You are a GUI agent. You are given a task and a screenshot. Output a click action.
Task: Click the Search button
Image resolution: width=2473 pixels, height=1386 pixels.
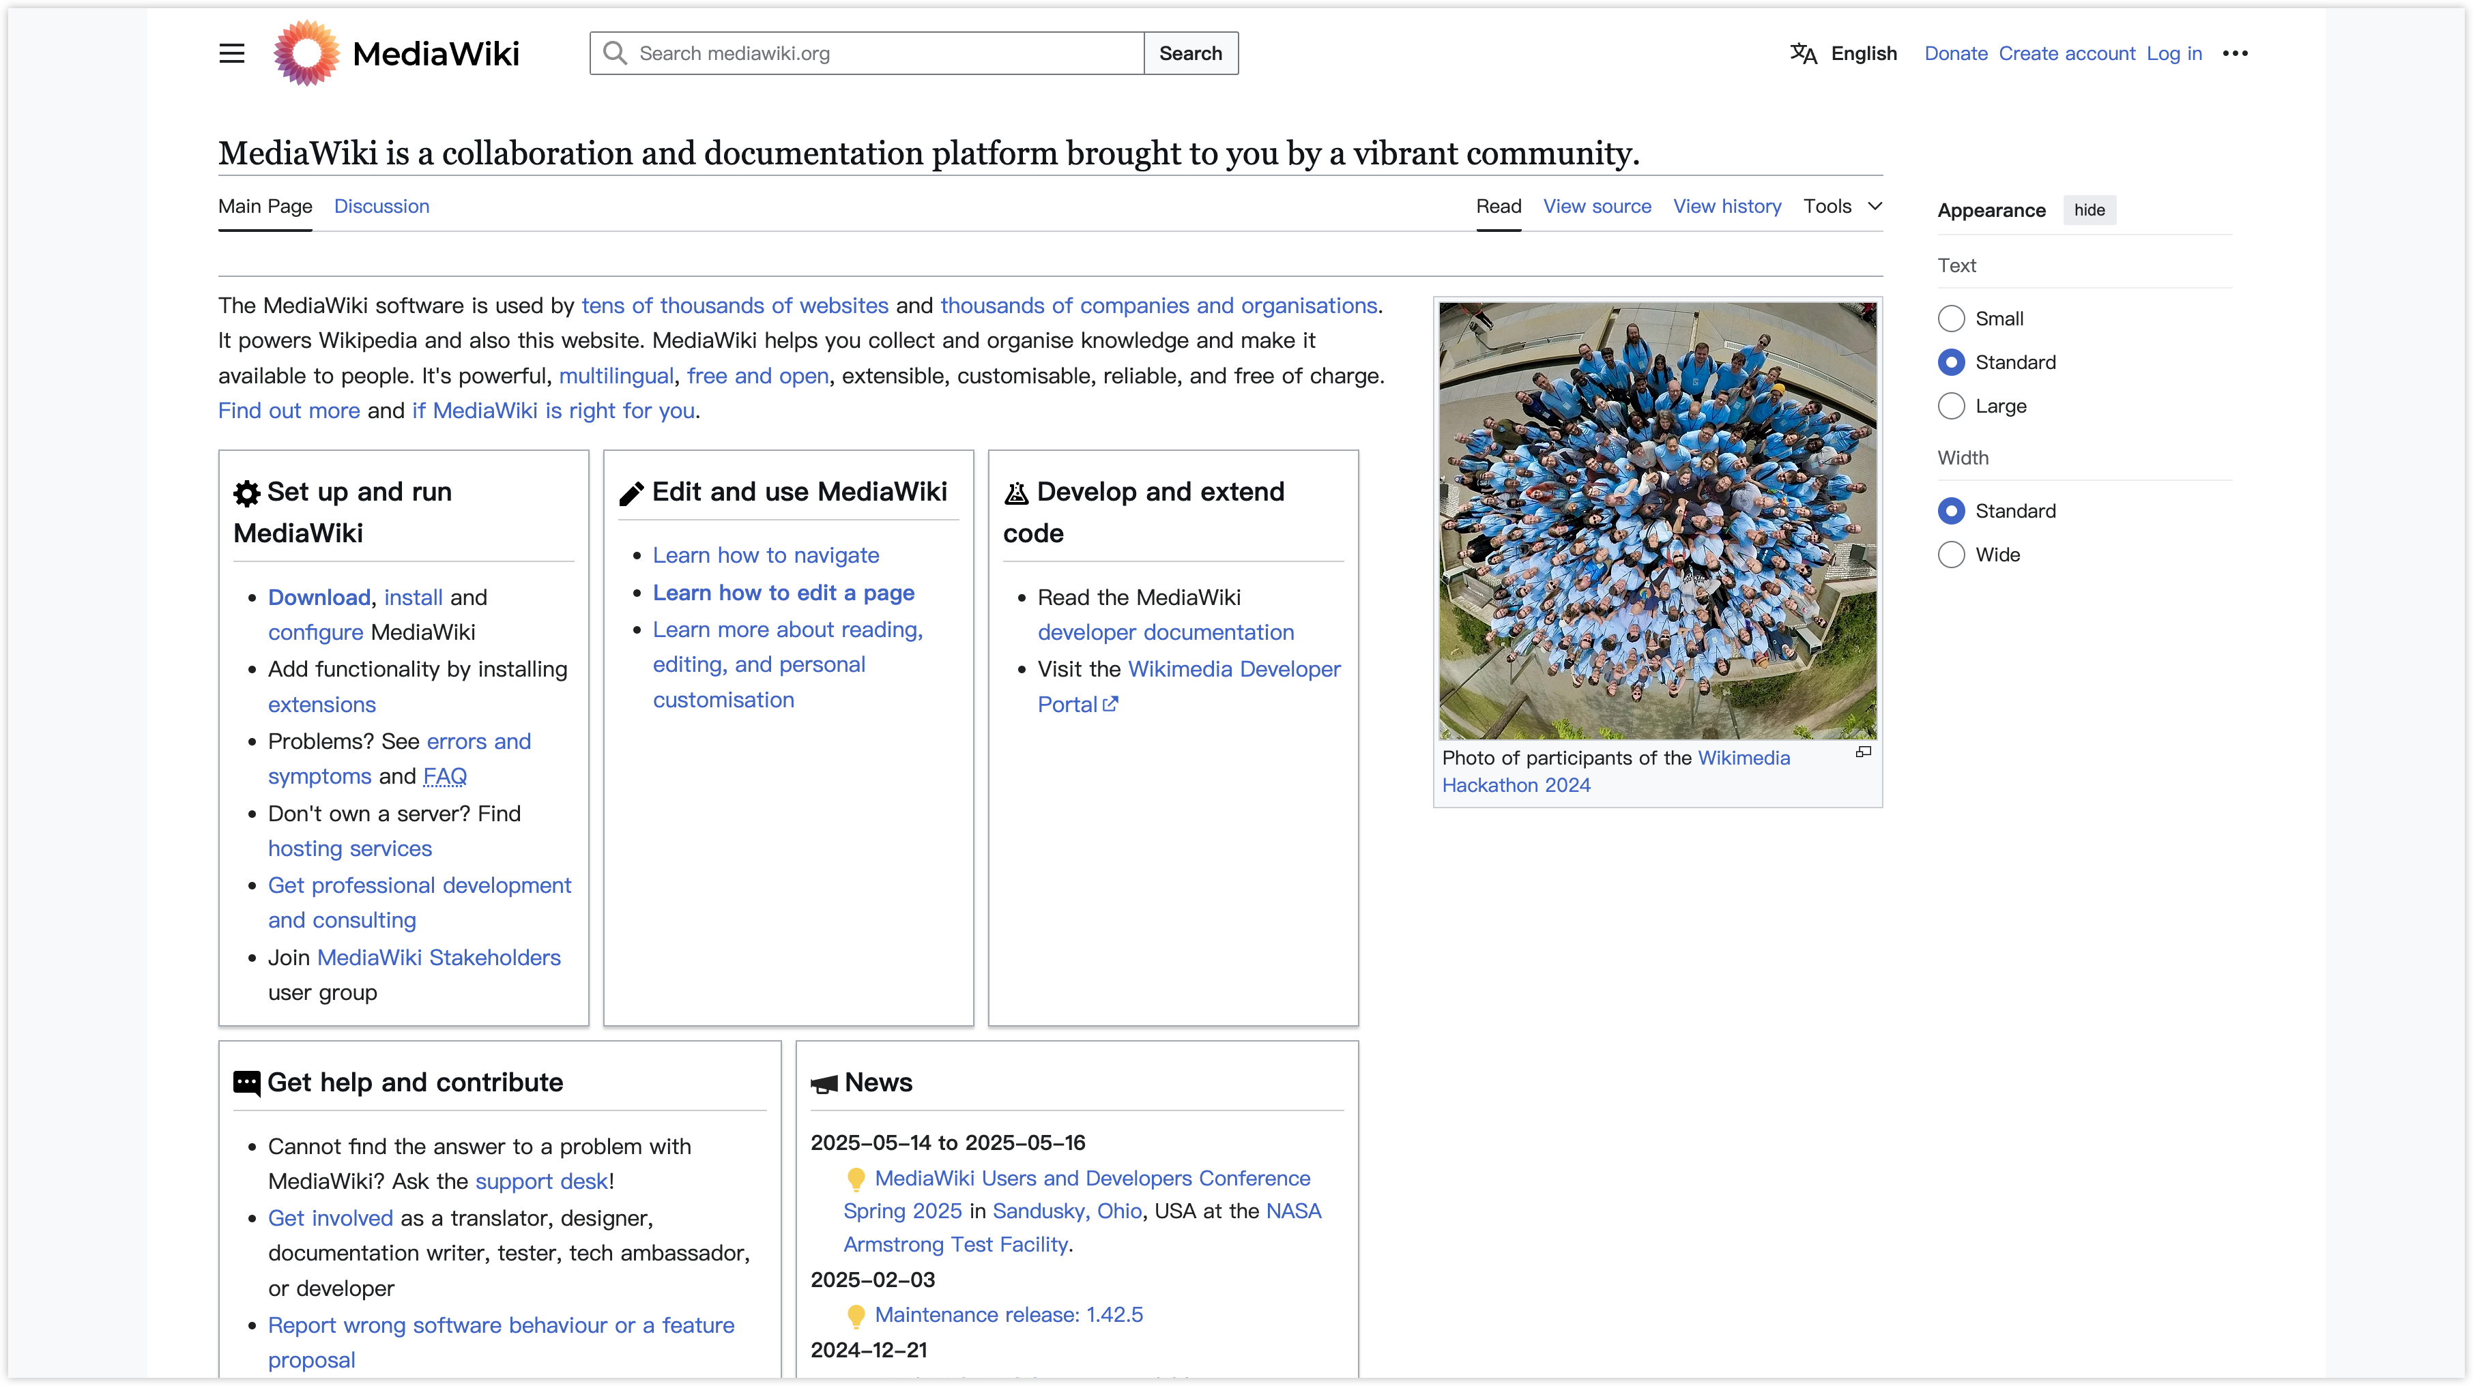click(x=1190, y=54)
